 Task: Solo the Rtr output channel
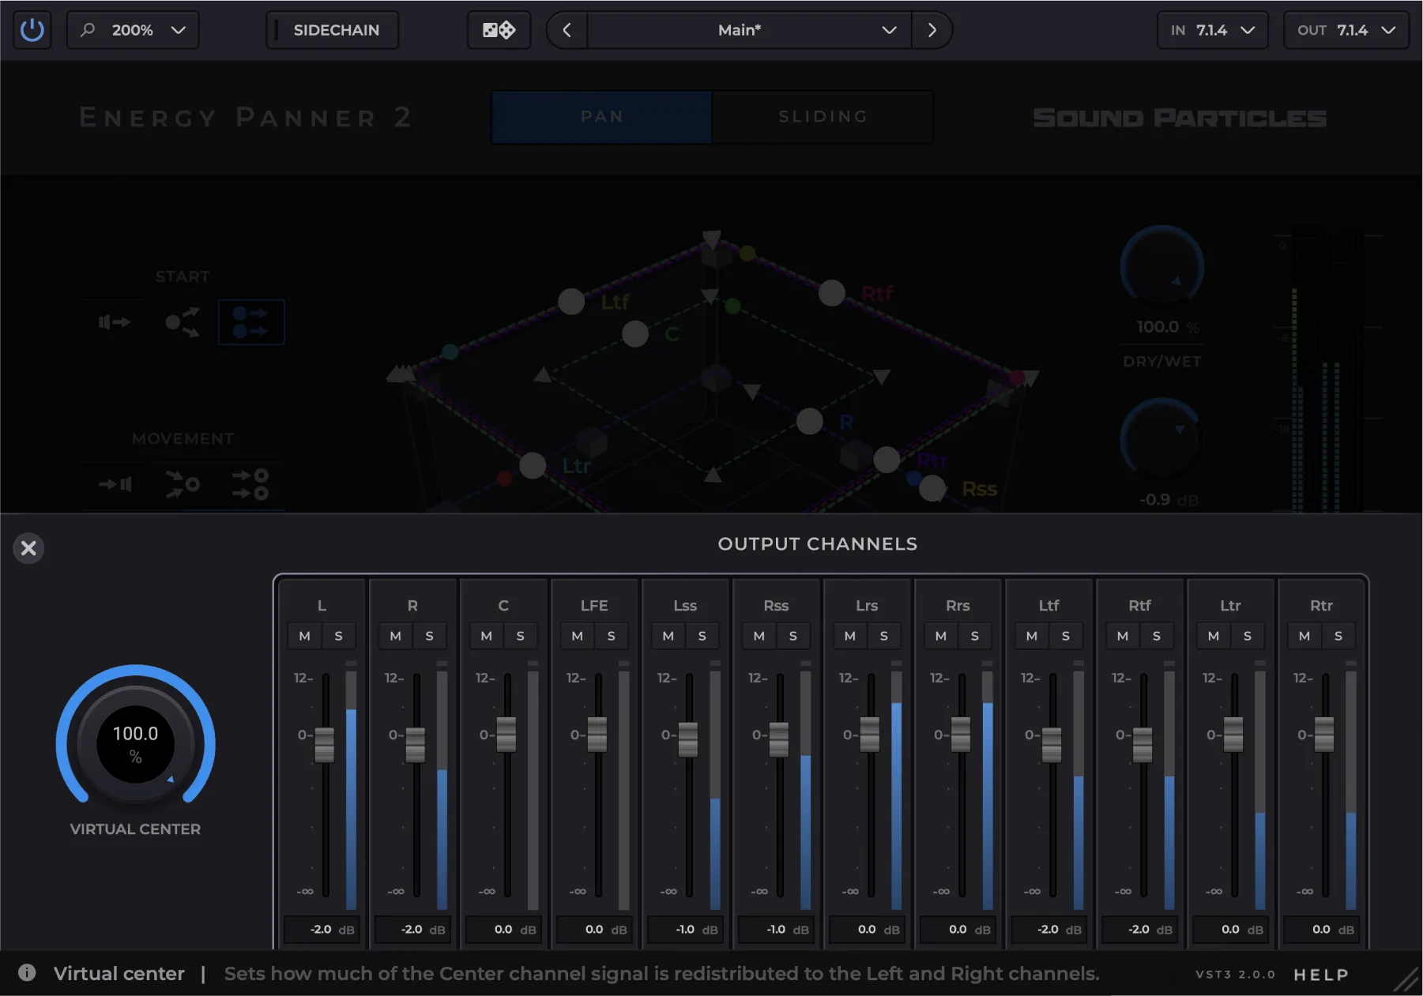click(1338, 636)
